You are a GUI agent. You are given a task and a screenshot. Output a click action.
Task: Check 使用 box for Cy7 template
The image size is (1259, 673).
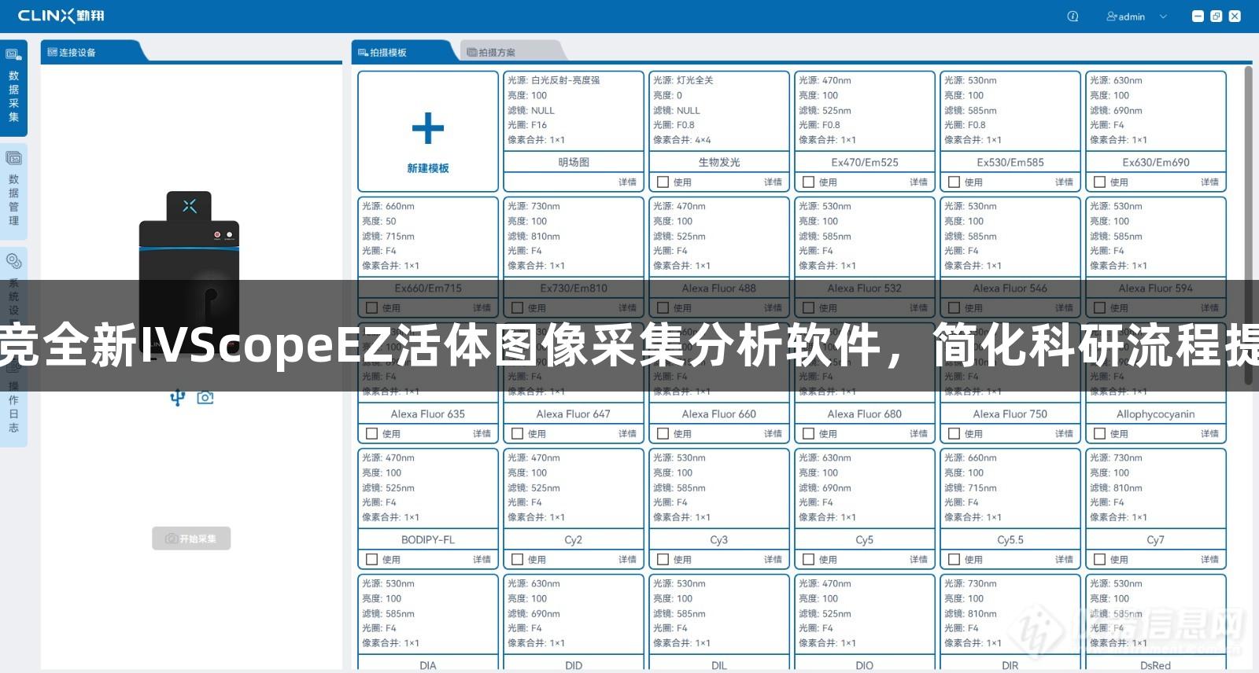[1099, 560]
